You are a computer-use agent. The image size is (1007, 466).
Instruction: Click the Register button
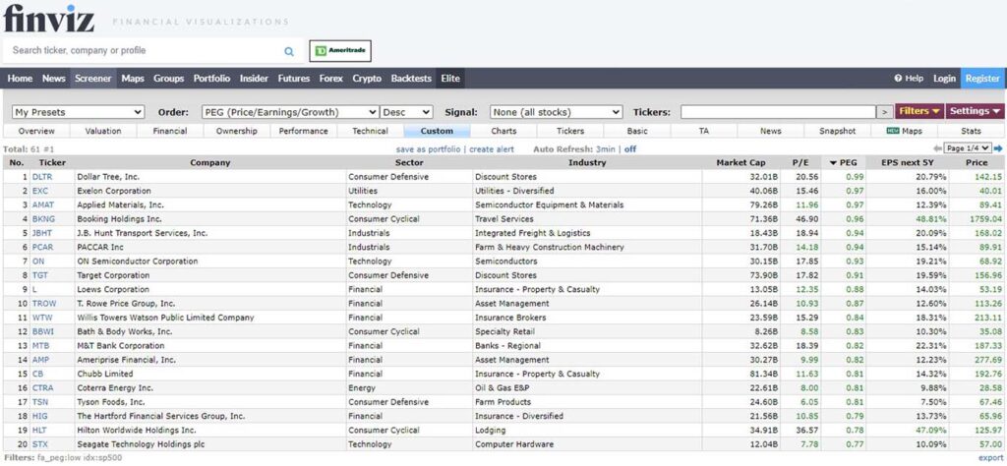[982, 79]
